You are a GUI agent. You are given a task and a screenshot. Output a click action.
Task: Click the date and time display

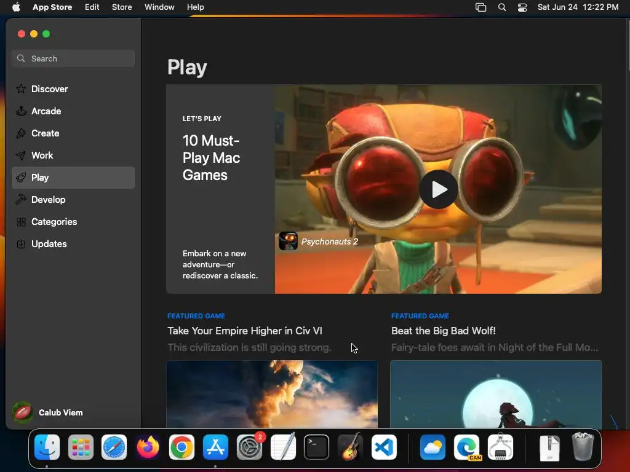(x=578, y=7)
